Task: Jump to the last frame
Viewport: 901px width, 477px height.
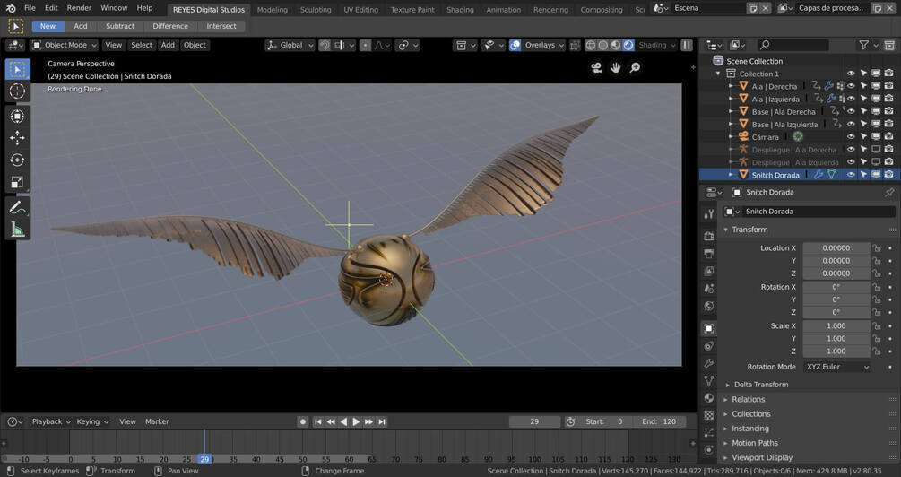Action: (382, 421)
